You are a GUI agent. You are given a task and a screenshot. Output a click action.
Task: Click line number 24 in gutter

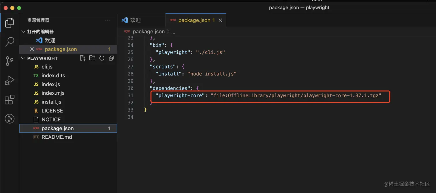coord(130,45)
